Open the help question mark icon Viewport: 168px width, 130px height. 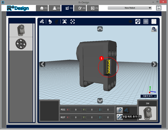(154, 21)
